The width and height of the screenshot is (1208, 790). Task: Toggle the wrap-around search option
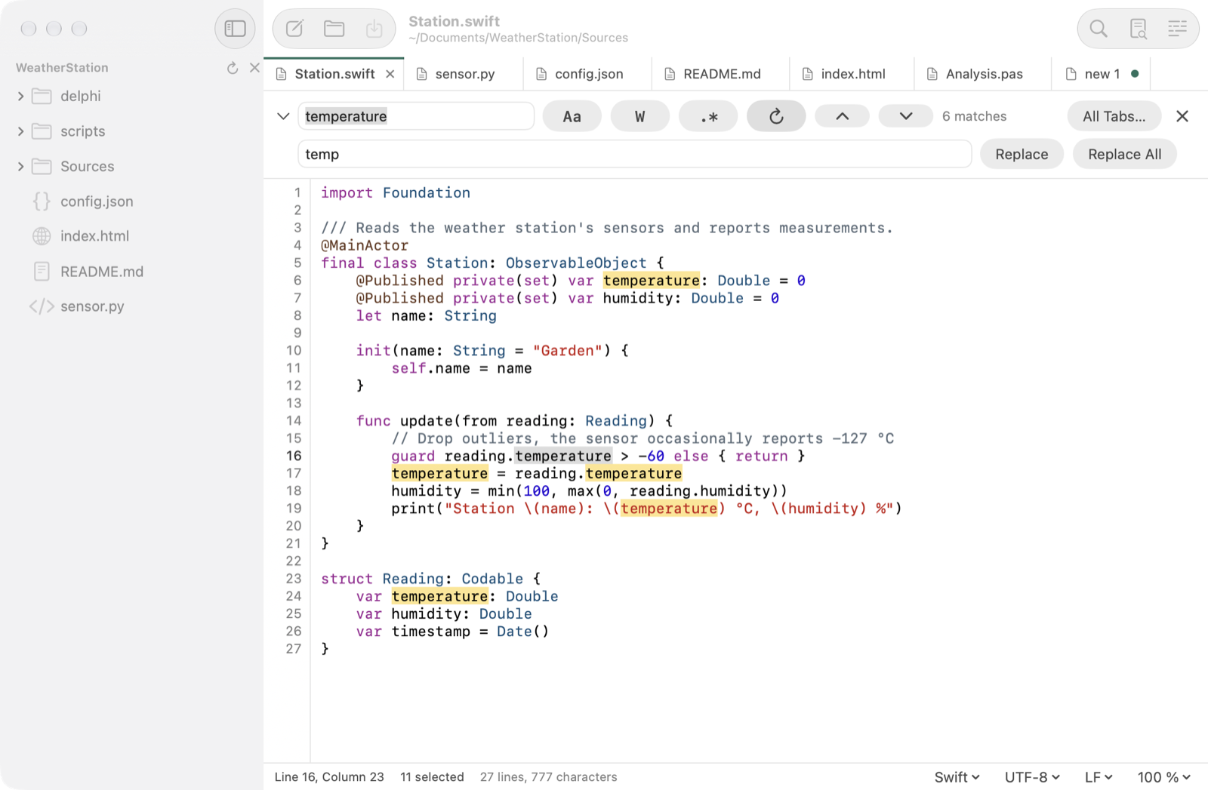[776, 116]
